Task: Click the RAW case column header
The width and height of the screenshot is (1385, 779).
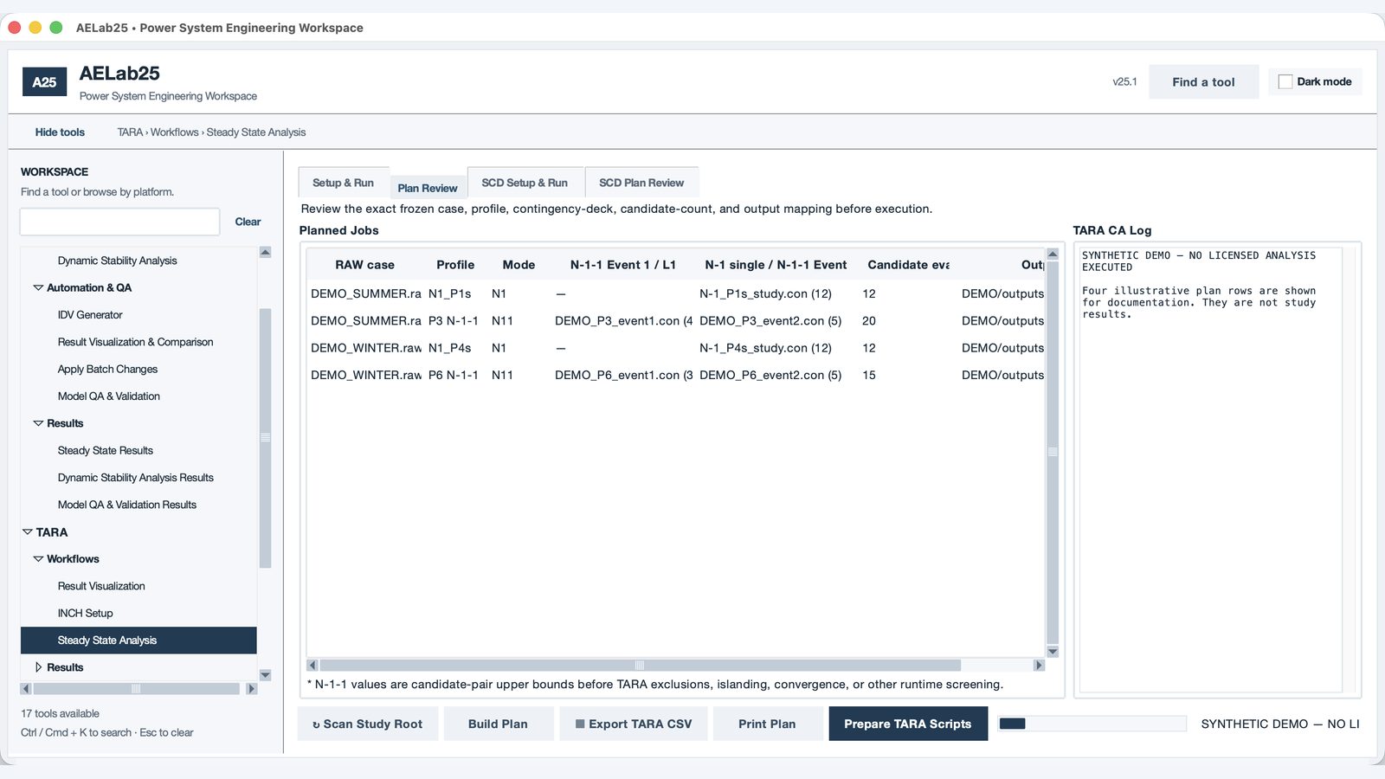Action: point(364,265)
